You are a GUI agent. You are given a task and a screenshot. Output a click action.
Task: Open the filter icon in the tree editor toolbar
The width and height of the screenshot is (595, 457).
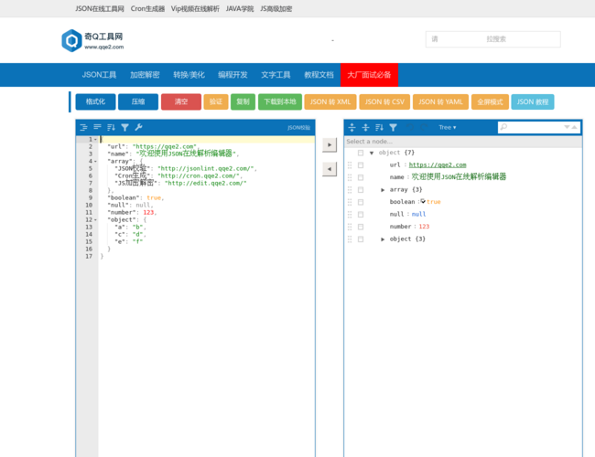tap(393, 128)
